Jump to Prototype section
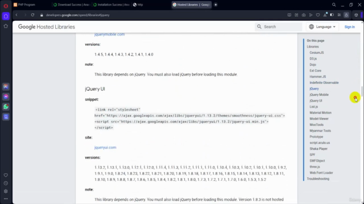The image size is (364, 204). tap(316, 137)
